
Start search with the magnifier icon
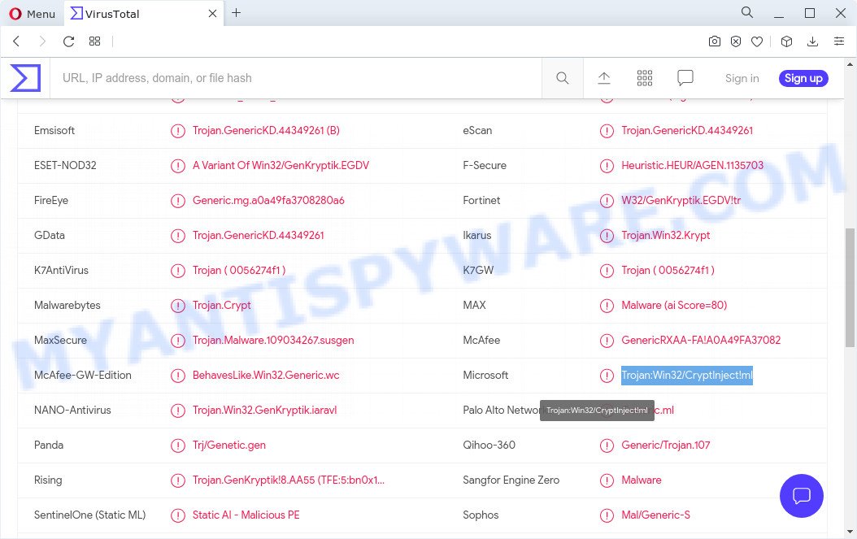coord(562,77)
